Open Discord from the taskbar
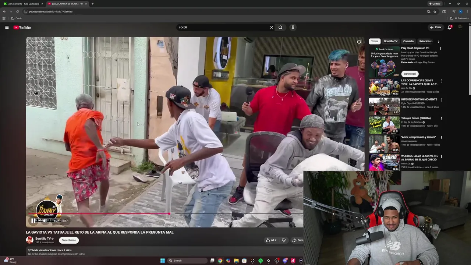The width and height of the screenshot is (471, 265). coord(285,261)
